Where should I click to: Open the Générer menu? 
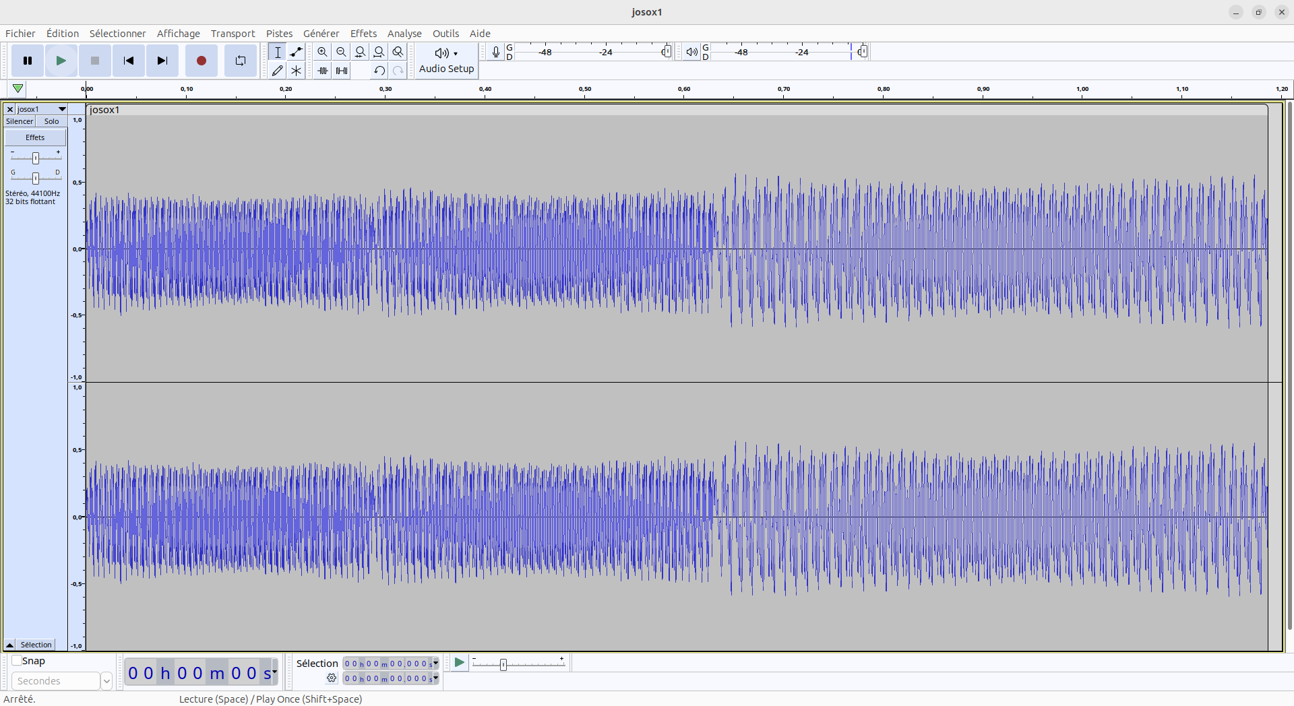point(321,34)
